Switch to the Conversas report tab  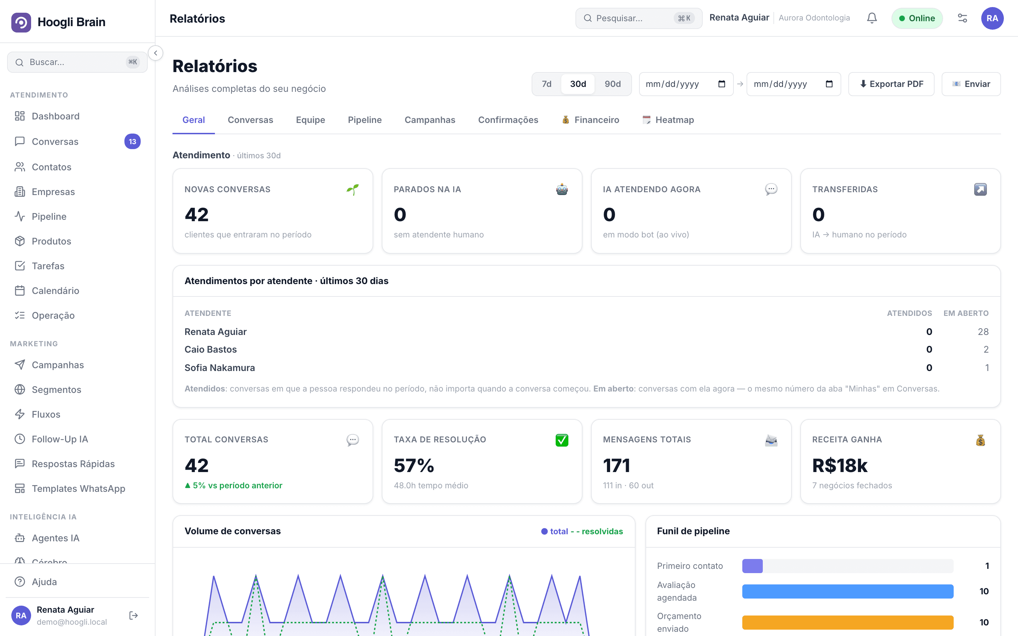[250, 120]
